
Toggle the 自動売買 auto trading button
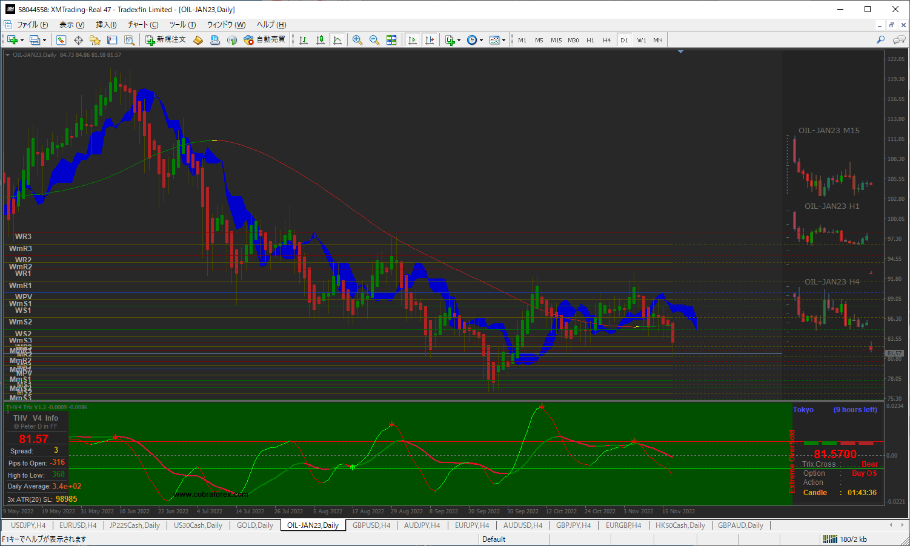click(x=264, y=40)
